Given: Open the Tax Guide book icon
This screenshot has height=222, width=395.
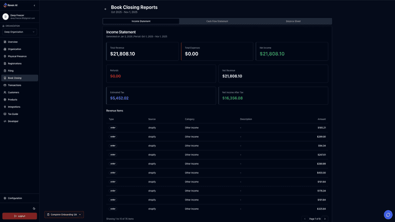Looking at the screenshot, I should [x=5, y=114].
